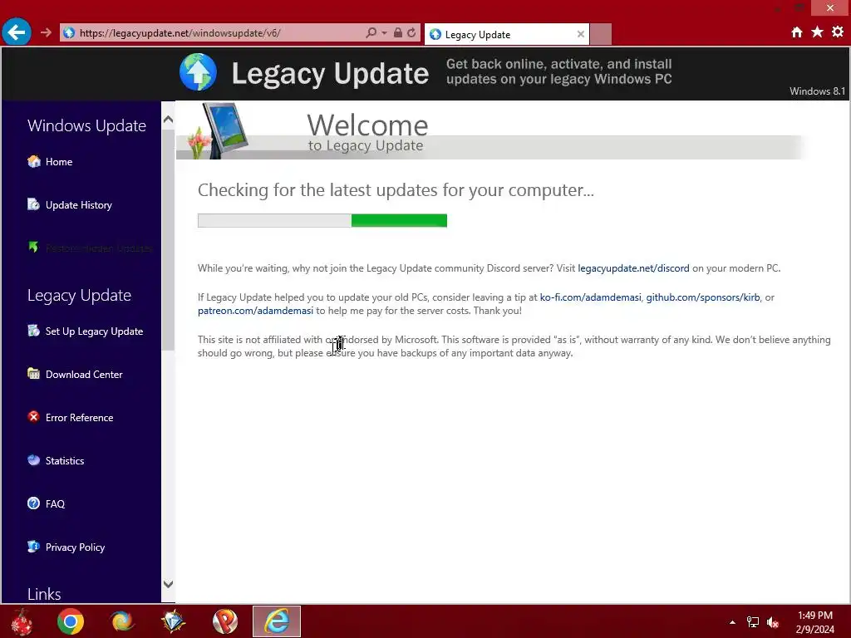Click the Privacy Policy icon

[33, 547]
